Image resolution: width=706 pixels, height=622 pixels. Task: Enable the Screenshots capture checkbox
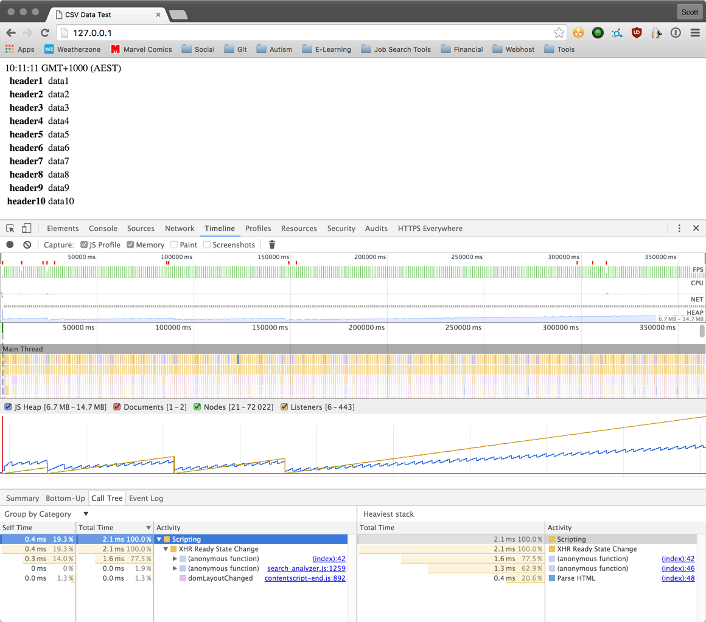207,244
